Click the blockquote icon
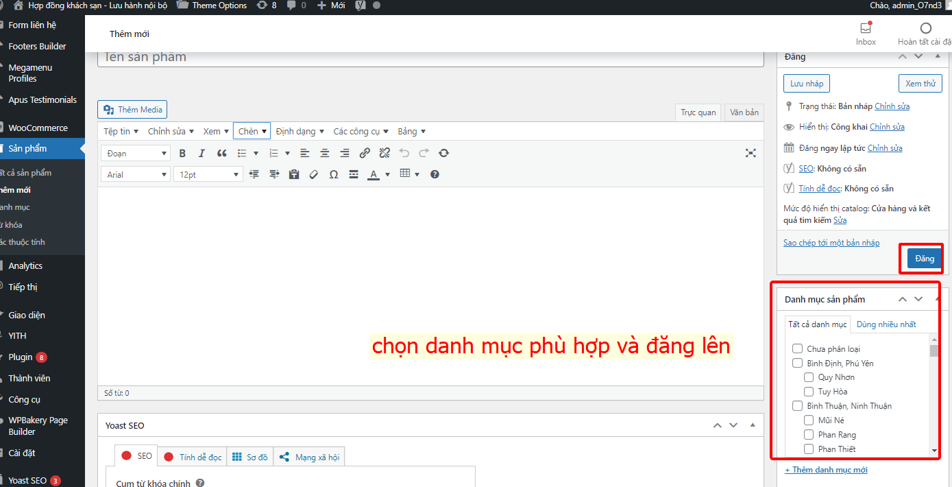This screenshot has width=952, height=487. (x=221, y=153)
